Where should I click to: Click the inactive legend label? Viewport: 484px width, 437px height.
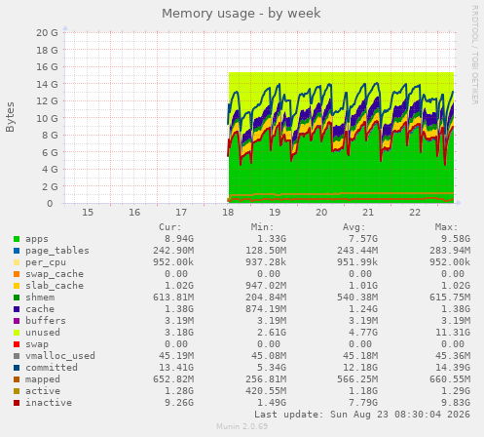pyautogui.click(x=49, y=403)
